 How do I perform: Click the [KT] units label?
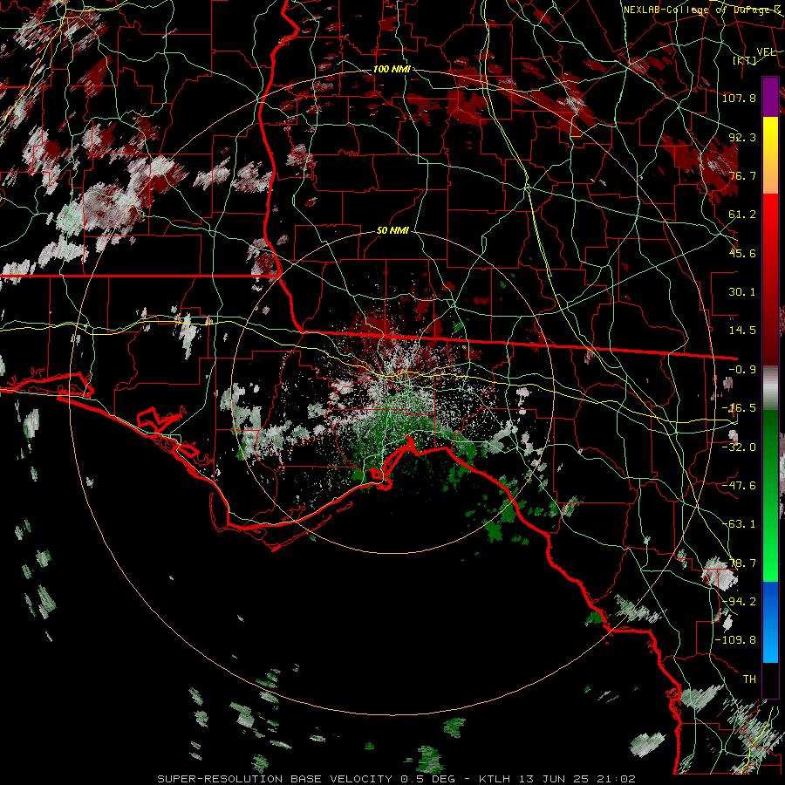click(x=745, y=60)
